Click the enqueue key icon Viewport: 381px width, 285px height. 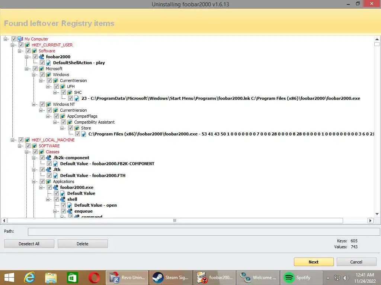pyautogui.click(x=70, y=211)
